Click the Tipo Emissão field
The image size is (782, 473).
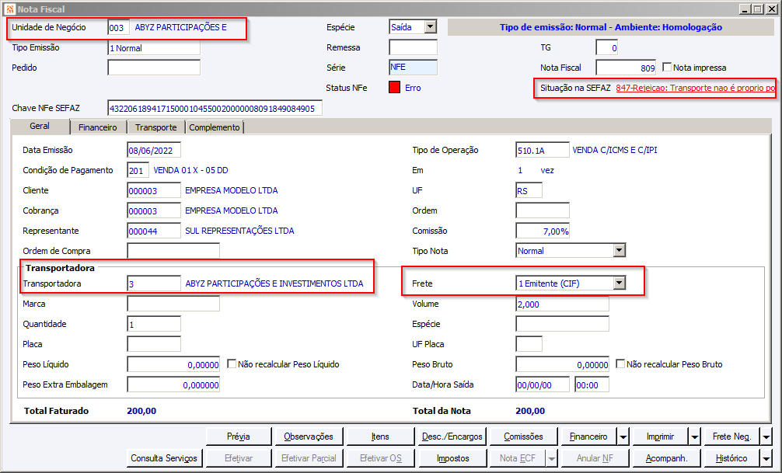(x=154, y=48)
